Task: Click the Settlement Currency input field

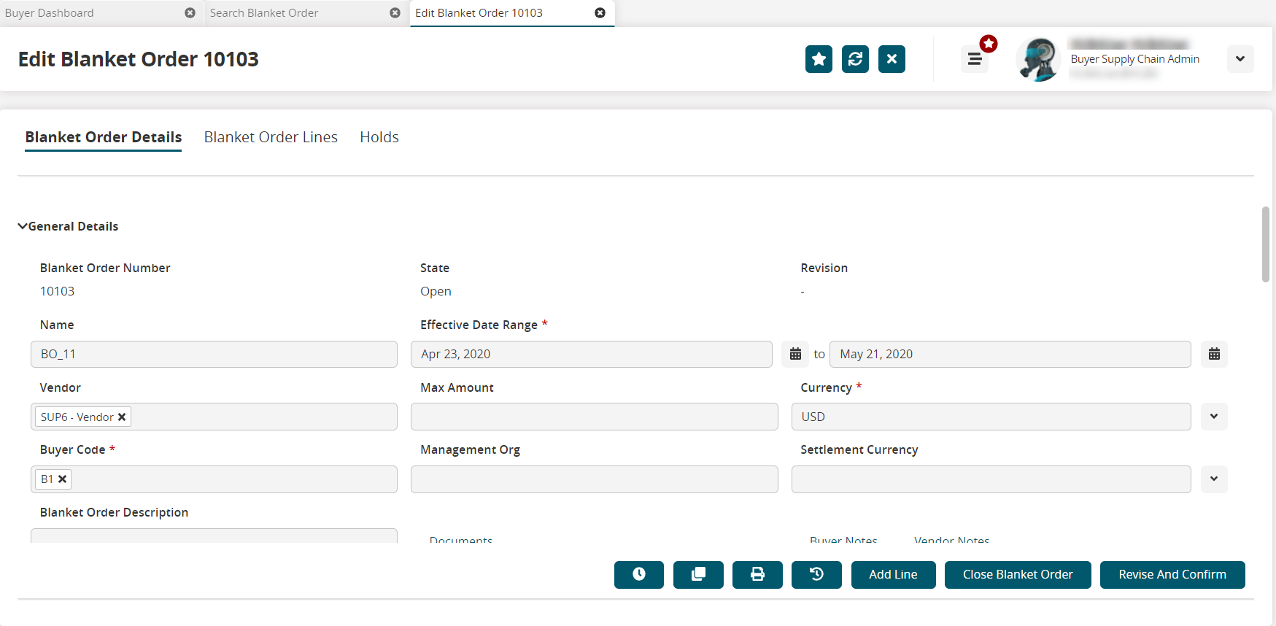Action: tap(991, 479)
